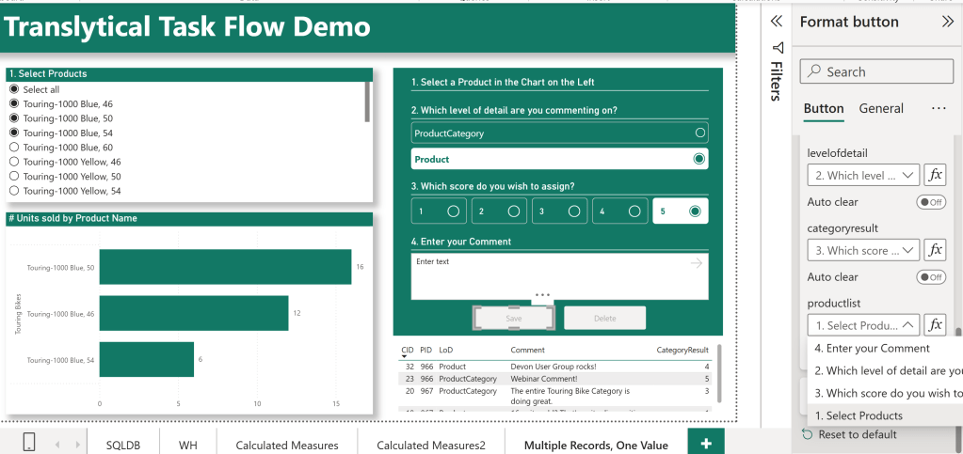Open the categoryresult dropdown
The image size is (963, 454).
coord(863,250)
